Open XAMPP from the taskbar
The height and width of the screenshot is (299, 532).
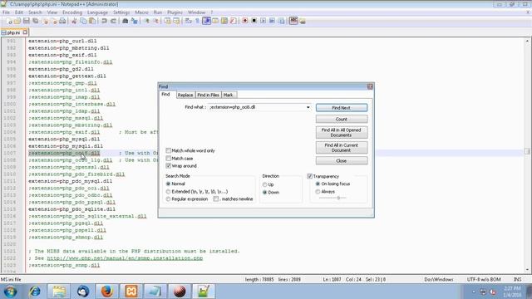click(131, 292)
